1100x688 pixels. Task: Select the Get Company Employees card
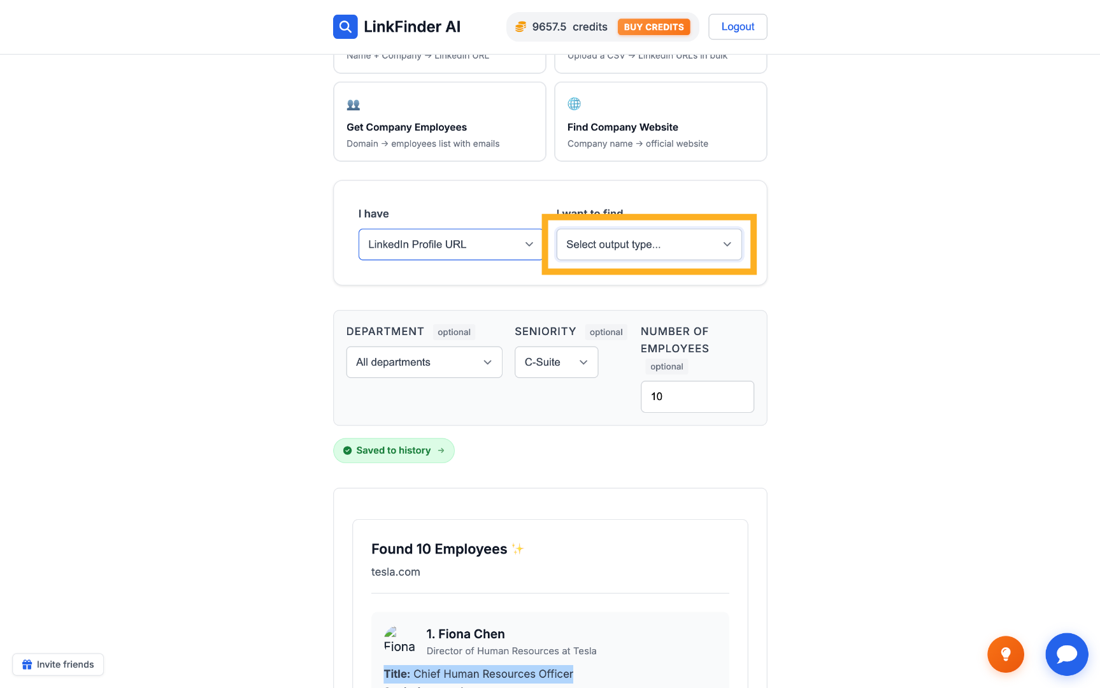point(439,122)
